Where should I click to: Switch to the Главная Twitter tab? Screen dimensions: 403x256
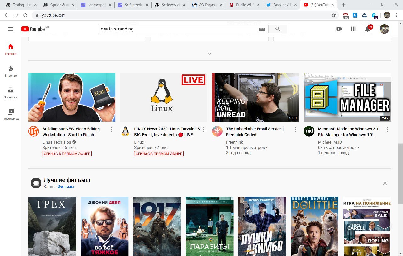[x=281, y=5]
